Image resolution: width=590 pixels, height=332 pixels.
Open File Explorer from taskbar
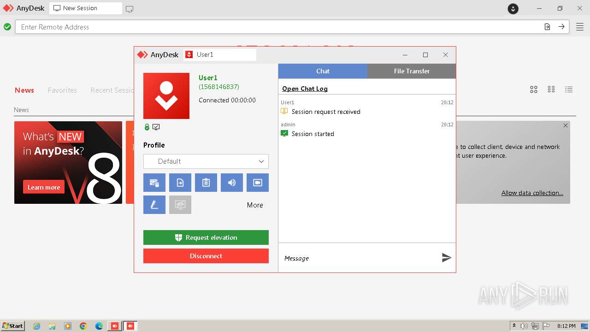(x=52, y=326)
